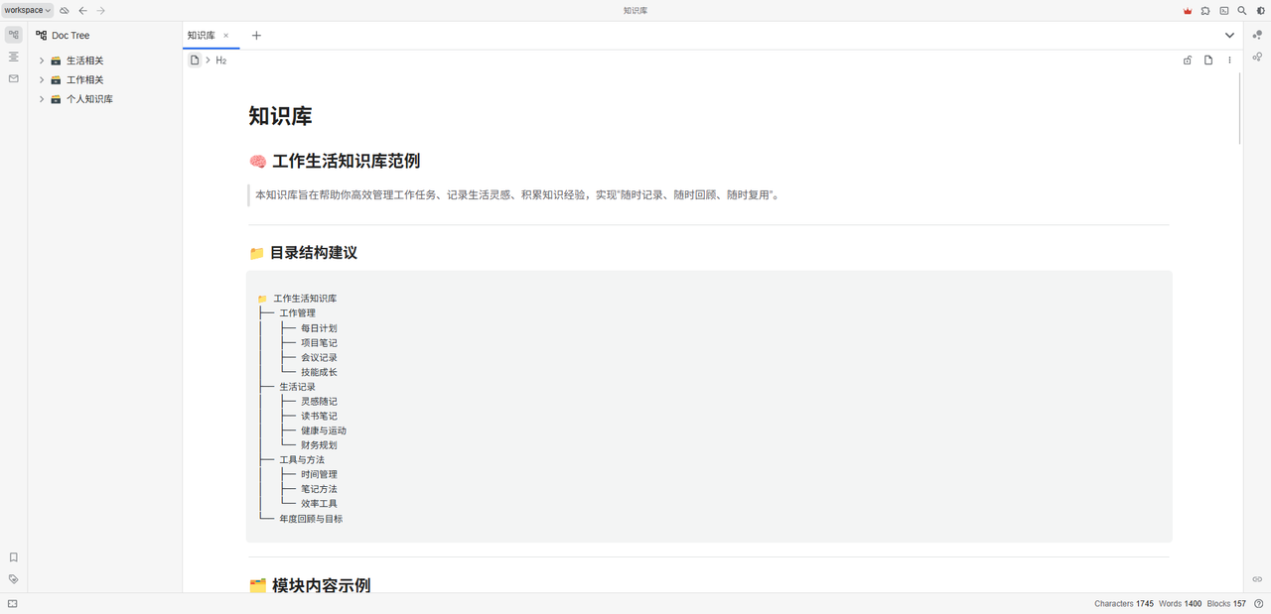Viewport: 1271px width, 614px height.
Task: Click 每日计划 in the code block
Action: pos(319,328)
